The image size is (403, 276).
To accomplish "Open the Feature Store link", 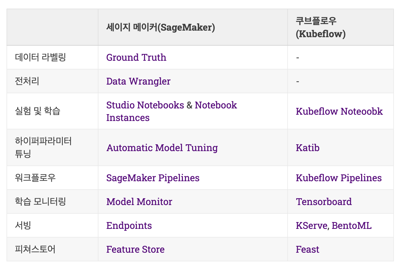I will (x=135, y=249).
